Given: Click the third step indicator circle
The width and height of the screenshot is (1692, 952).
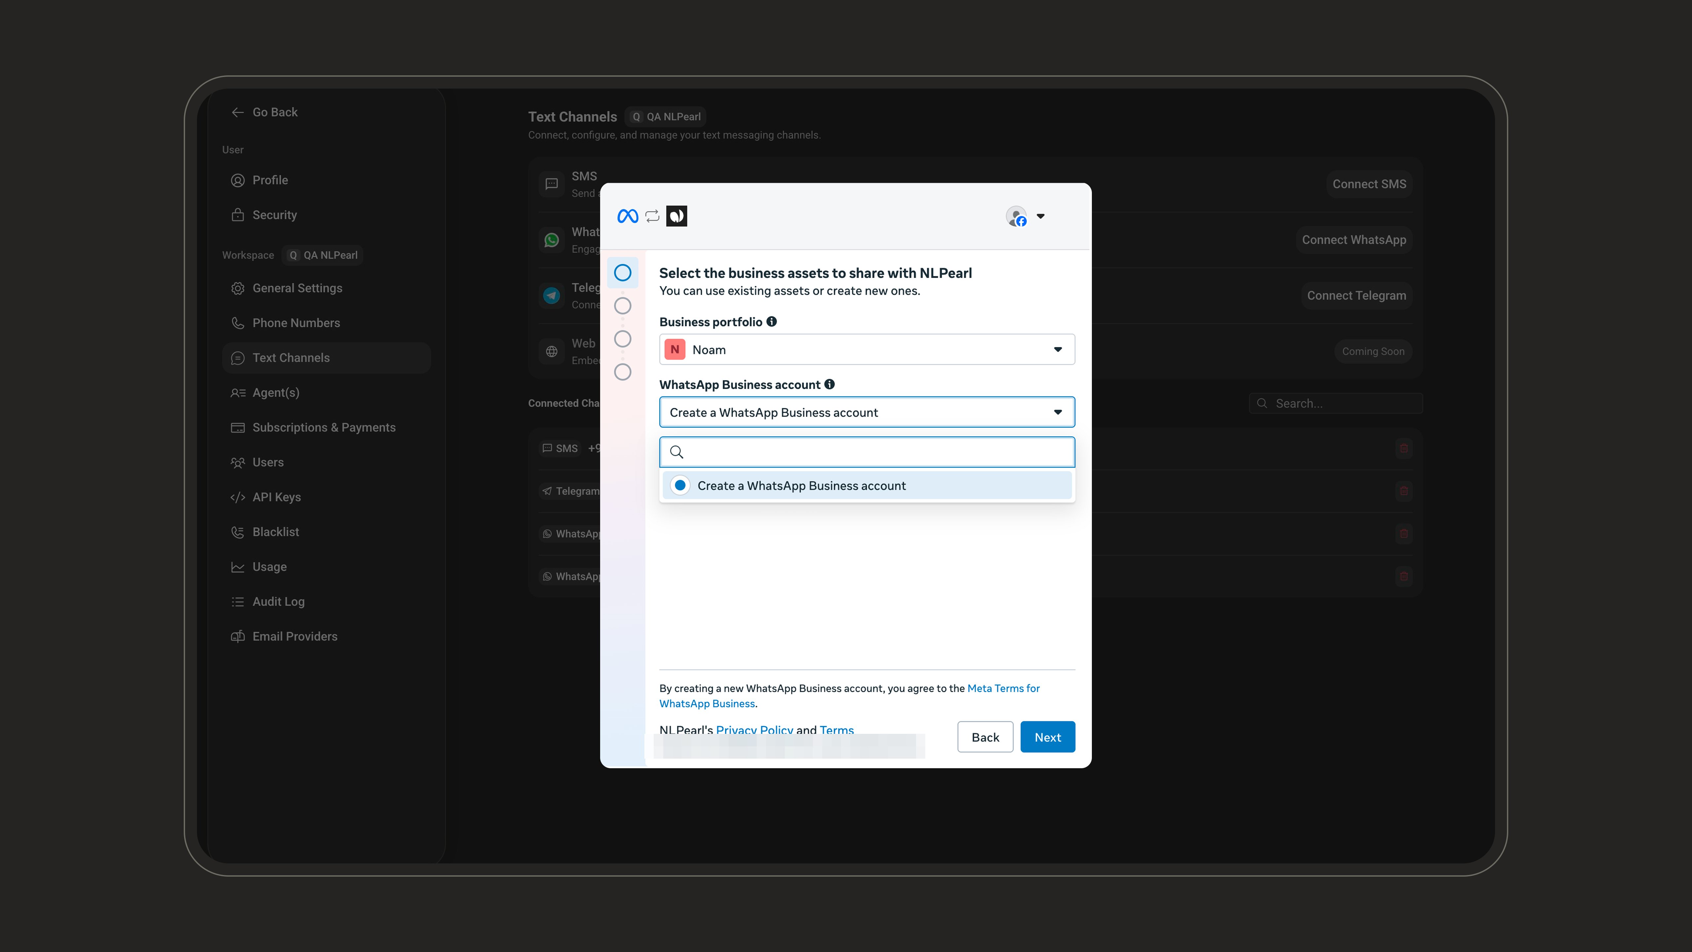Looking at the screenshot, I should (623, 339).
